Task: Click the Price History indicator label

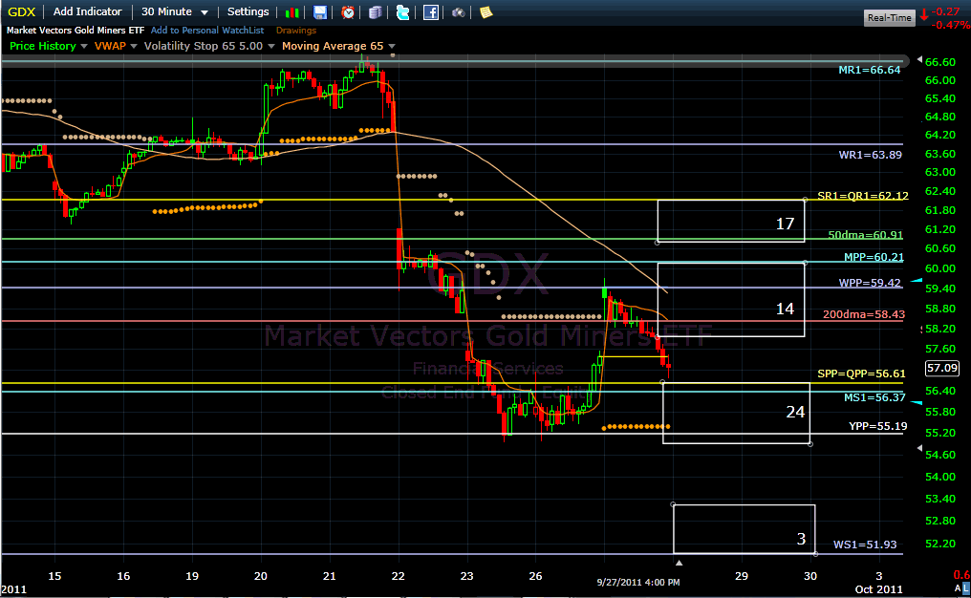Action: point(43,46)
